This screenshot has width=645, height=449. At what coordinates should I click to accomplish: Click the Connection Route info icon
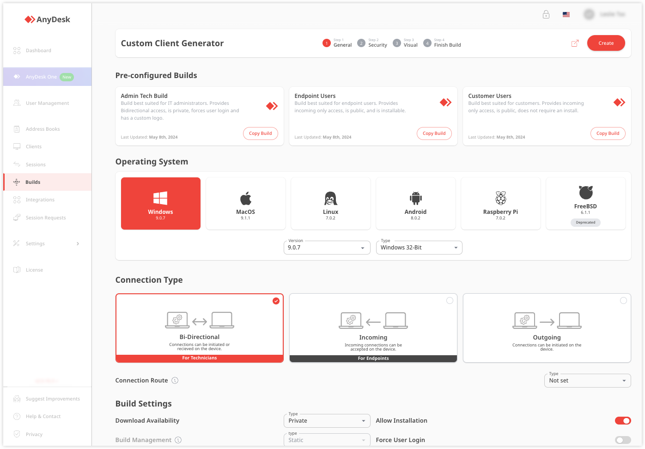coord(175,381)
